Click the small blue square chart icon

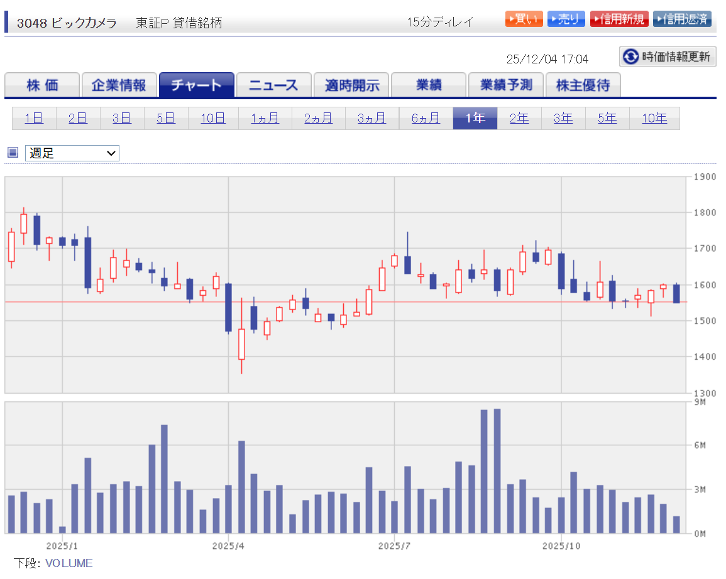(13, 152)
